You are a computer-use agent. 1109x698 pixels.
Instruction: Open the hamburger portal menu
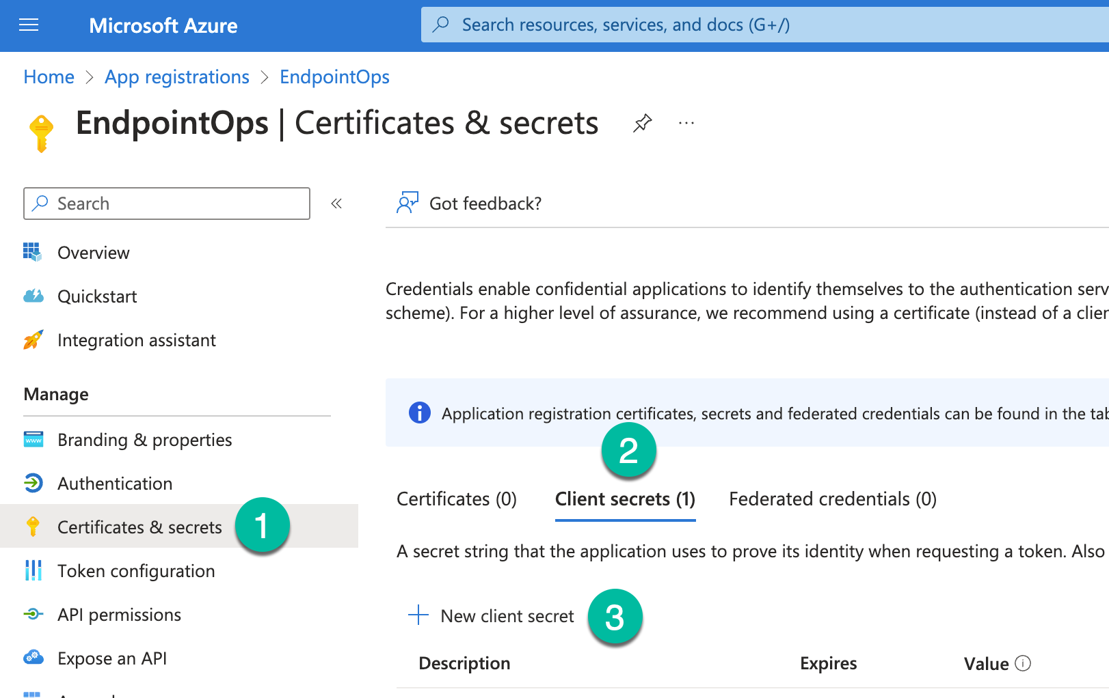[x=29, y=25]
